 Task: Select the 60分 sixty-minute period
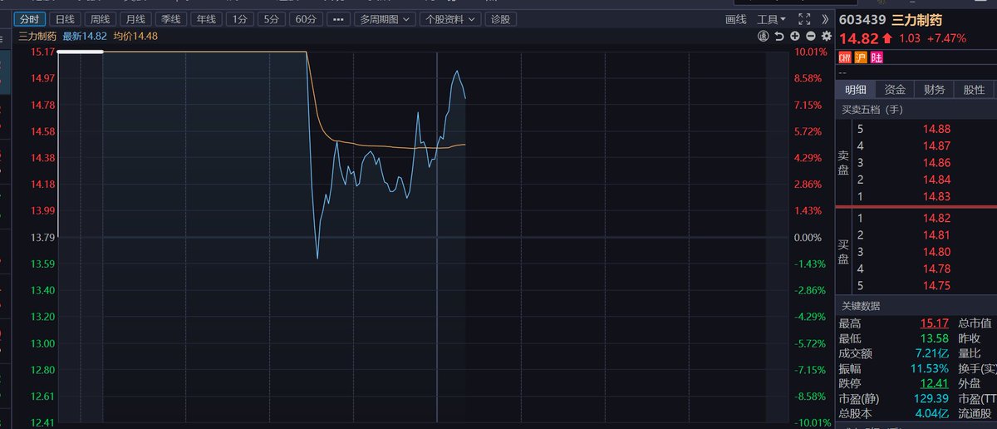305,19
